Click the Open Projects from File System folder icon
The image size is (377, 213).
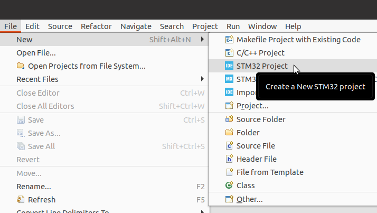[x=21, y=66]
